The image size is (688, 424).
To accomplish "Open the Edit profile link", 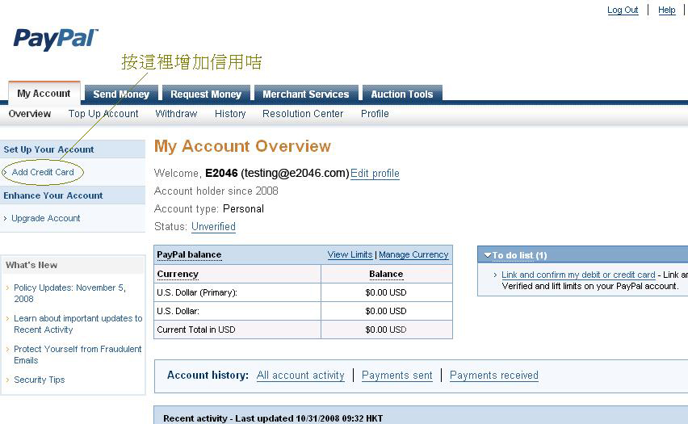I will 375,174.
